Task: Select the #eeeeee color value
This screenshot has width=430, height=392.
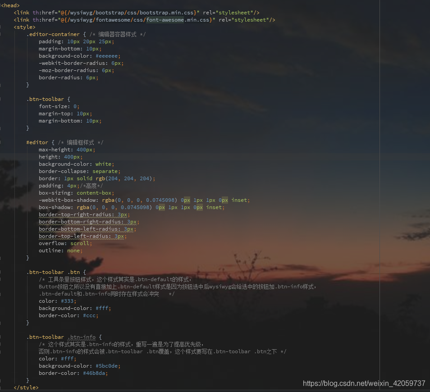Action: pyautogui.click(x=106, y=56)
